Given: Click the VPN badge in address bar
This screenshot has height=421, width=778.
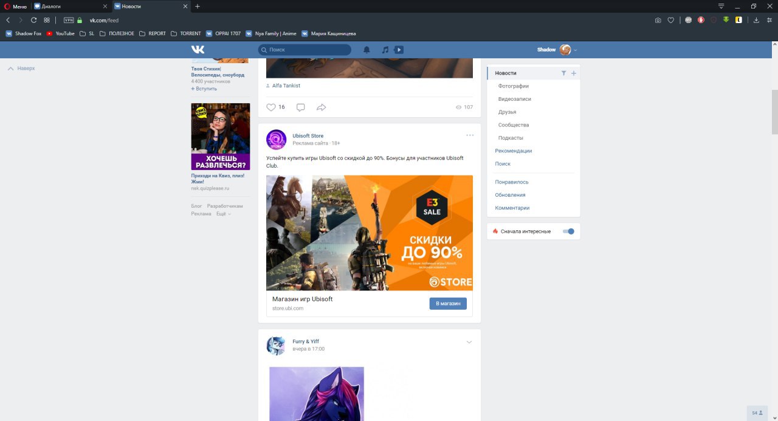Looking at the screenshot, I should [x=69, y=20].
